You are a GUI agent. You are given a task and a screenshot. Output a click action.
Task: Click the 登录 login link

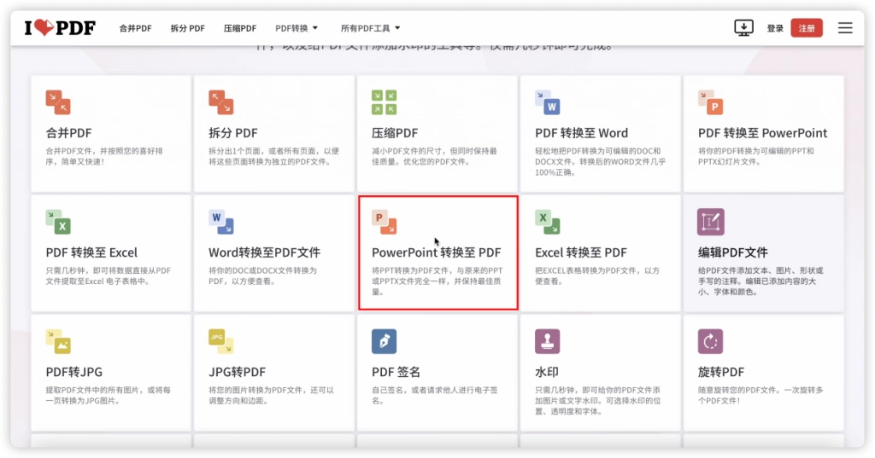(775, 28)
